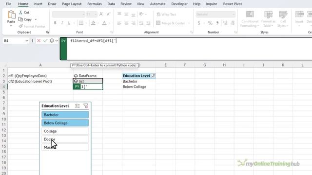Toggle Bachelor slicer item

(x=65, y=115)
